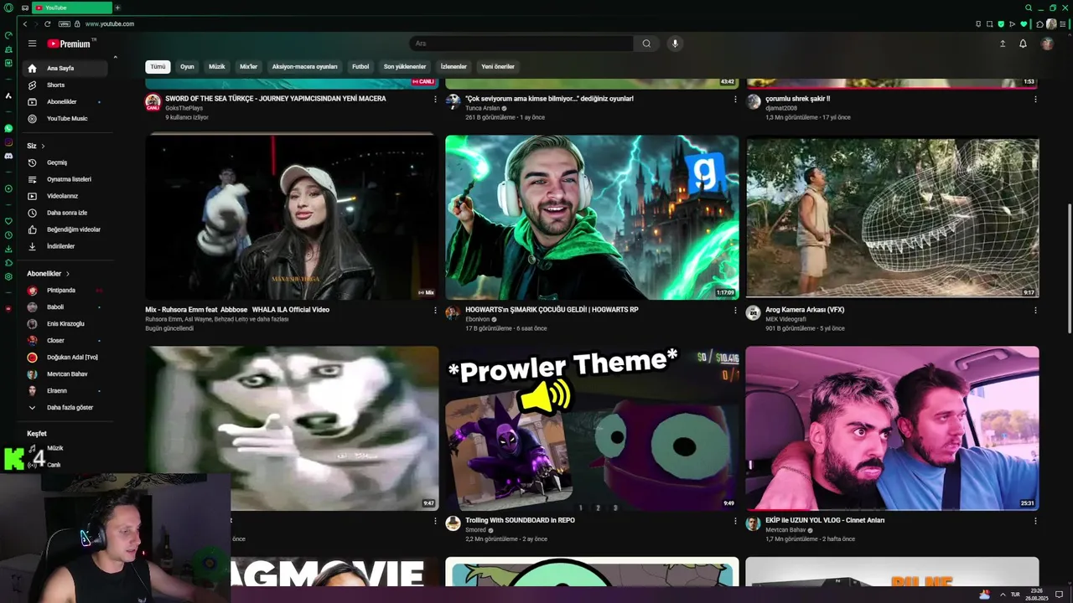Viewport: 1073px width, 603px height.
Task: Click the Opera ad blocker shield icon
Action: coord(1001,24)
